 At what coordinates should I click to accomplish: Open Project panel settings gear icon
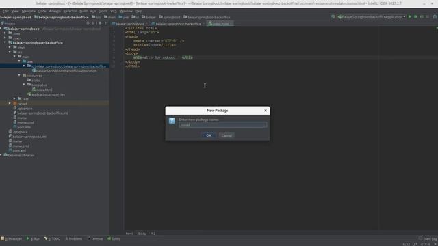coord(100,23)
